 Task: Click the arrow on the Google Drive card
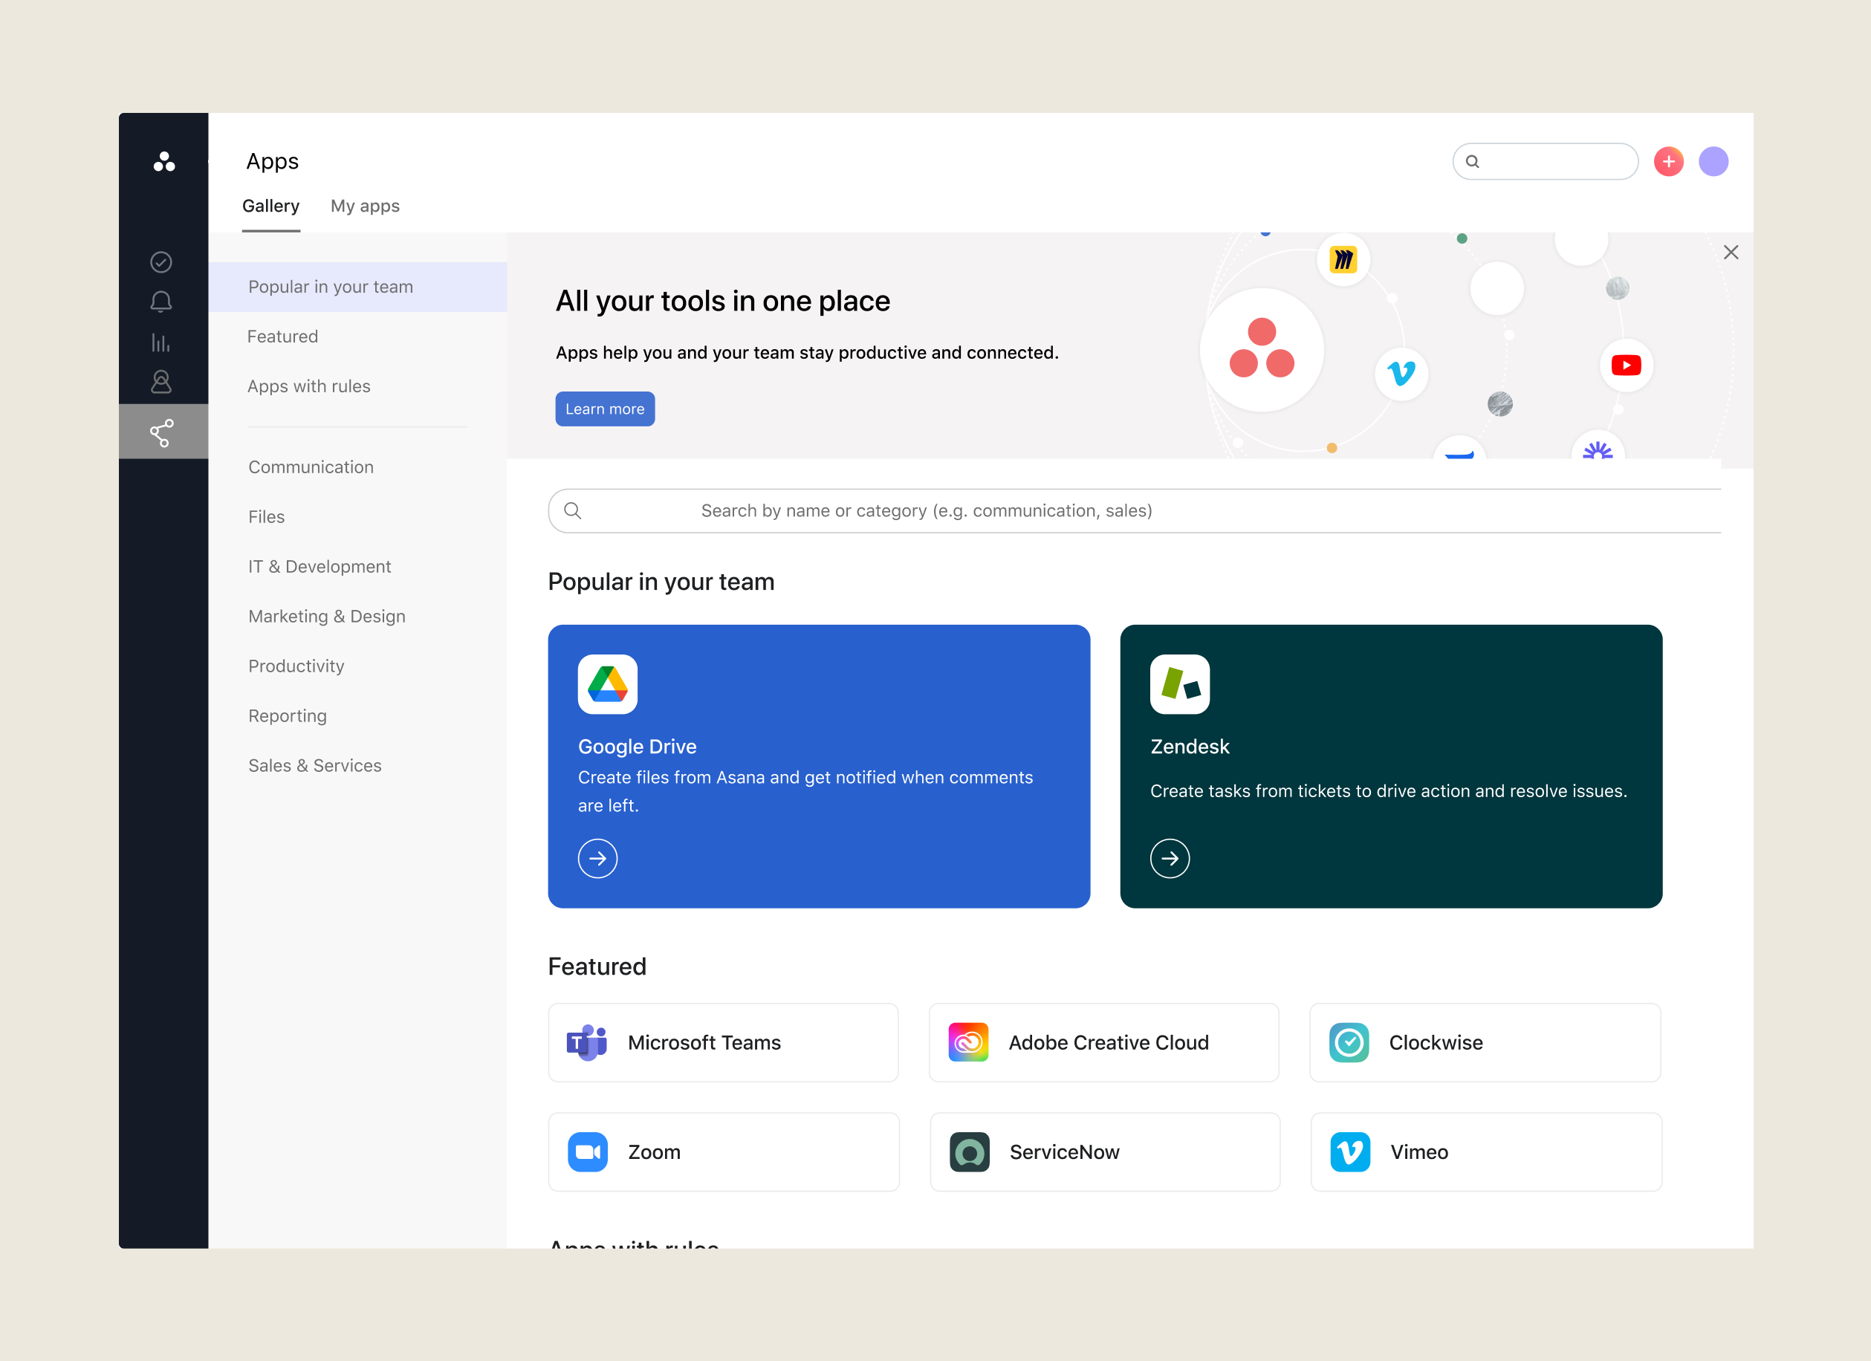pyautogui.click(x=598, y=859)
